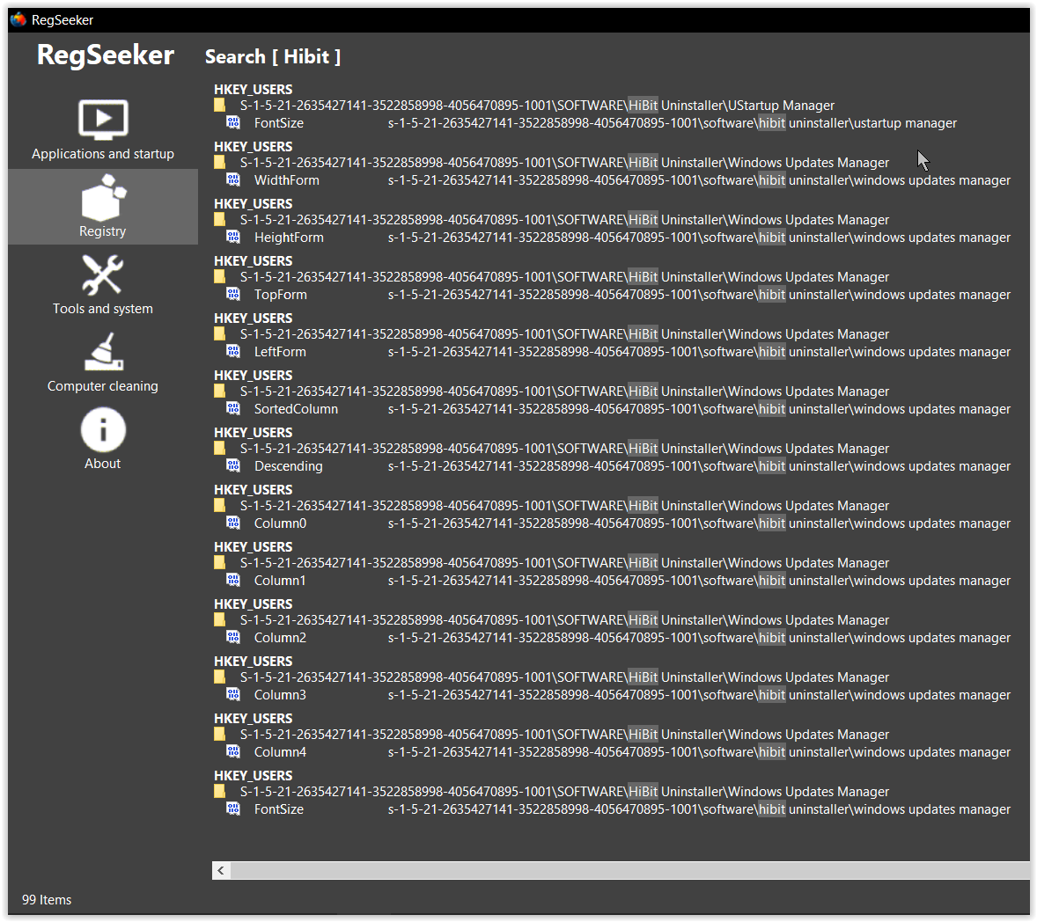
Task: Click the folder icon above the SortedColumn entry
Action: pyautogui.click(x=219, y=391)
